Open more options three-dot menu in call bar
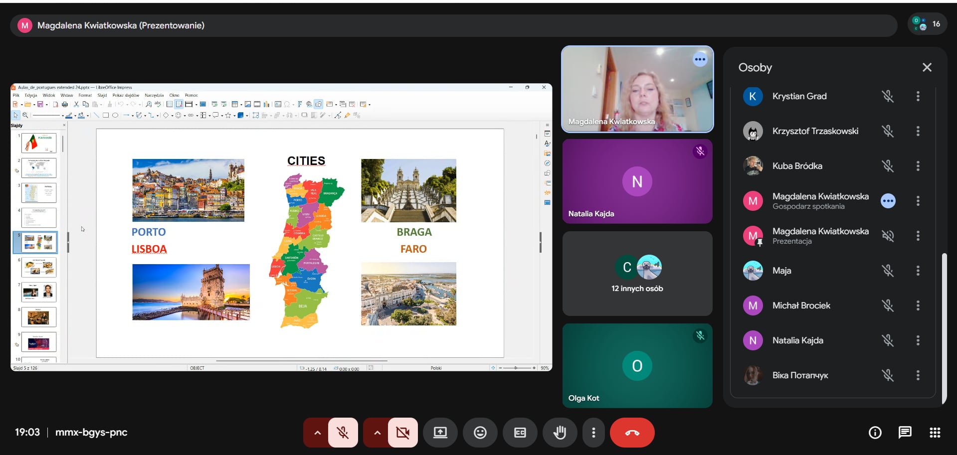Image resolution: width=957 pixels, height=455 pixels. click(x=593, y=433)
